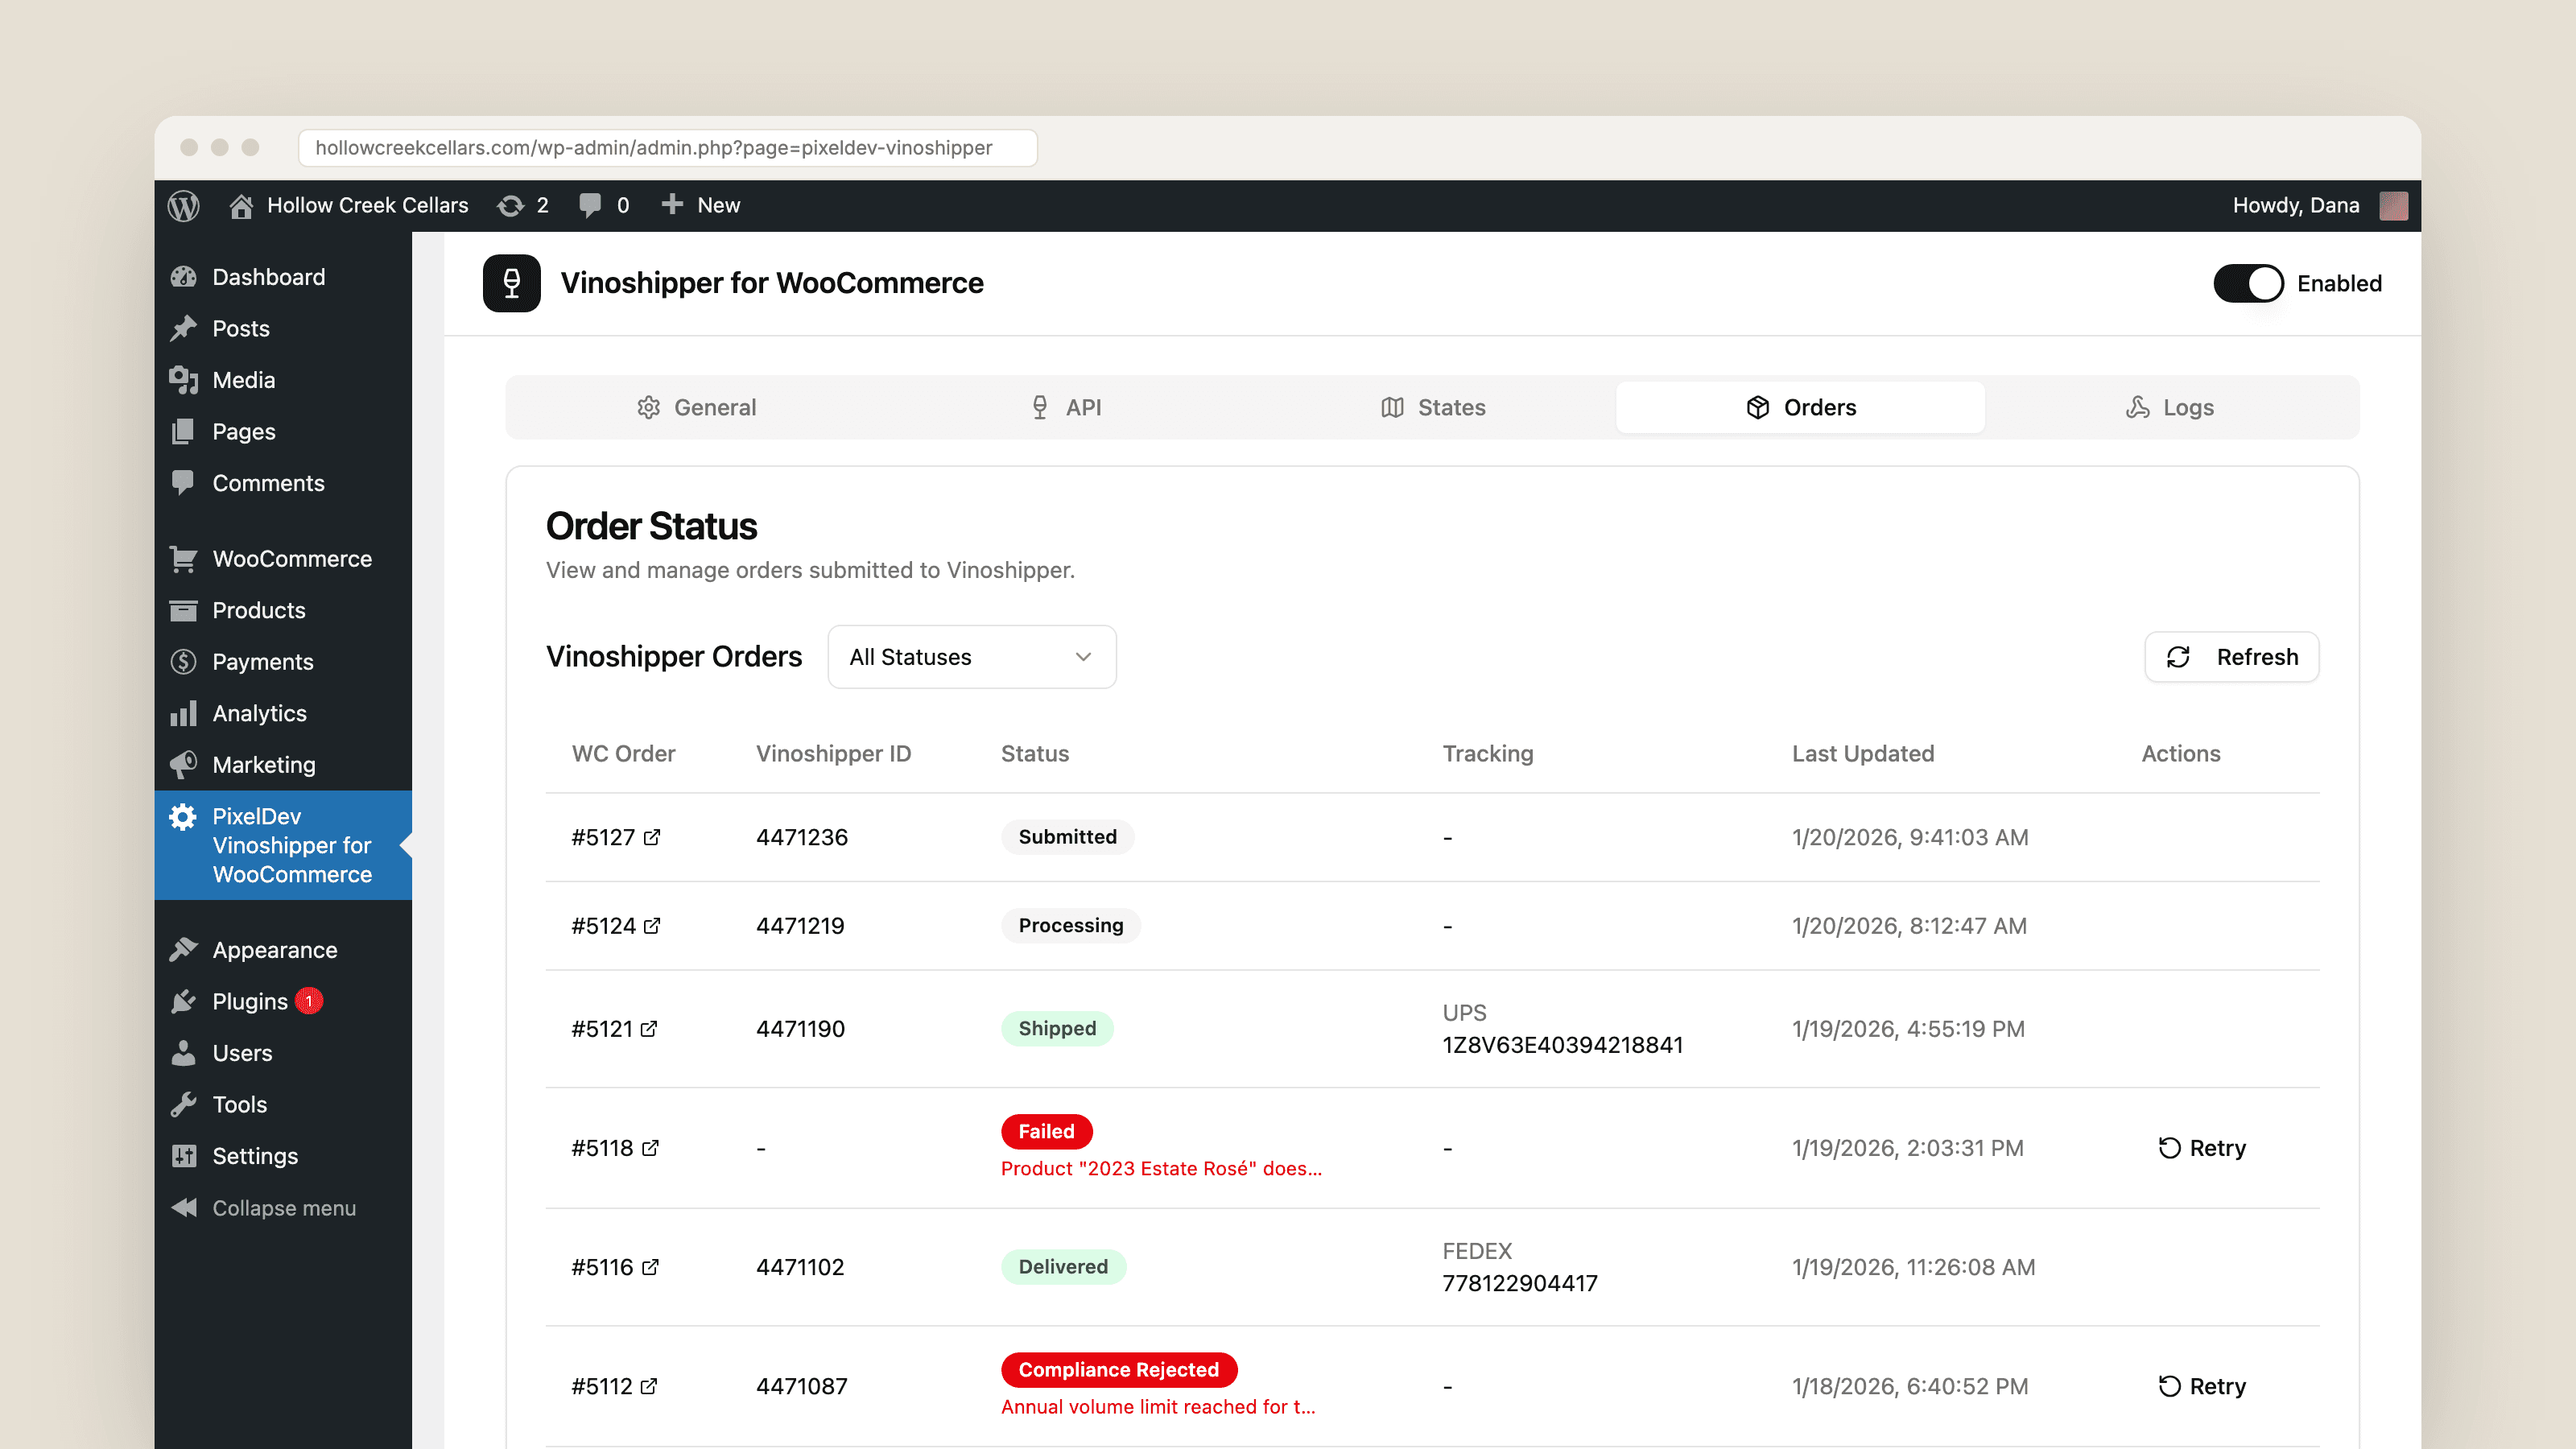Open external link icon for order #5127
Screen dimensions: 2576x1449
click(x=652, y=837)
